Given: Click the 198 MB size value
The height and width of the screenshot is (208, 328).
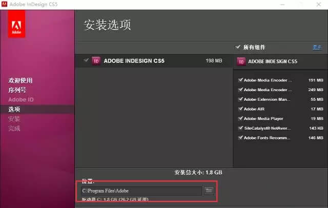Looking at the screenshot, I should (x=214, y=61).
